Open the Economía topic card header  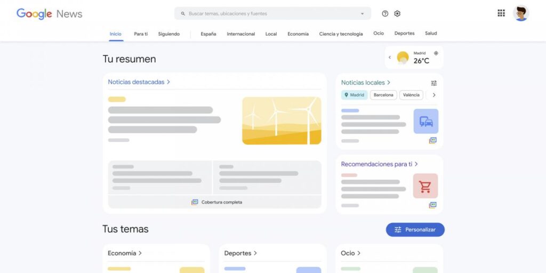[x=125, y=253]
